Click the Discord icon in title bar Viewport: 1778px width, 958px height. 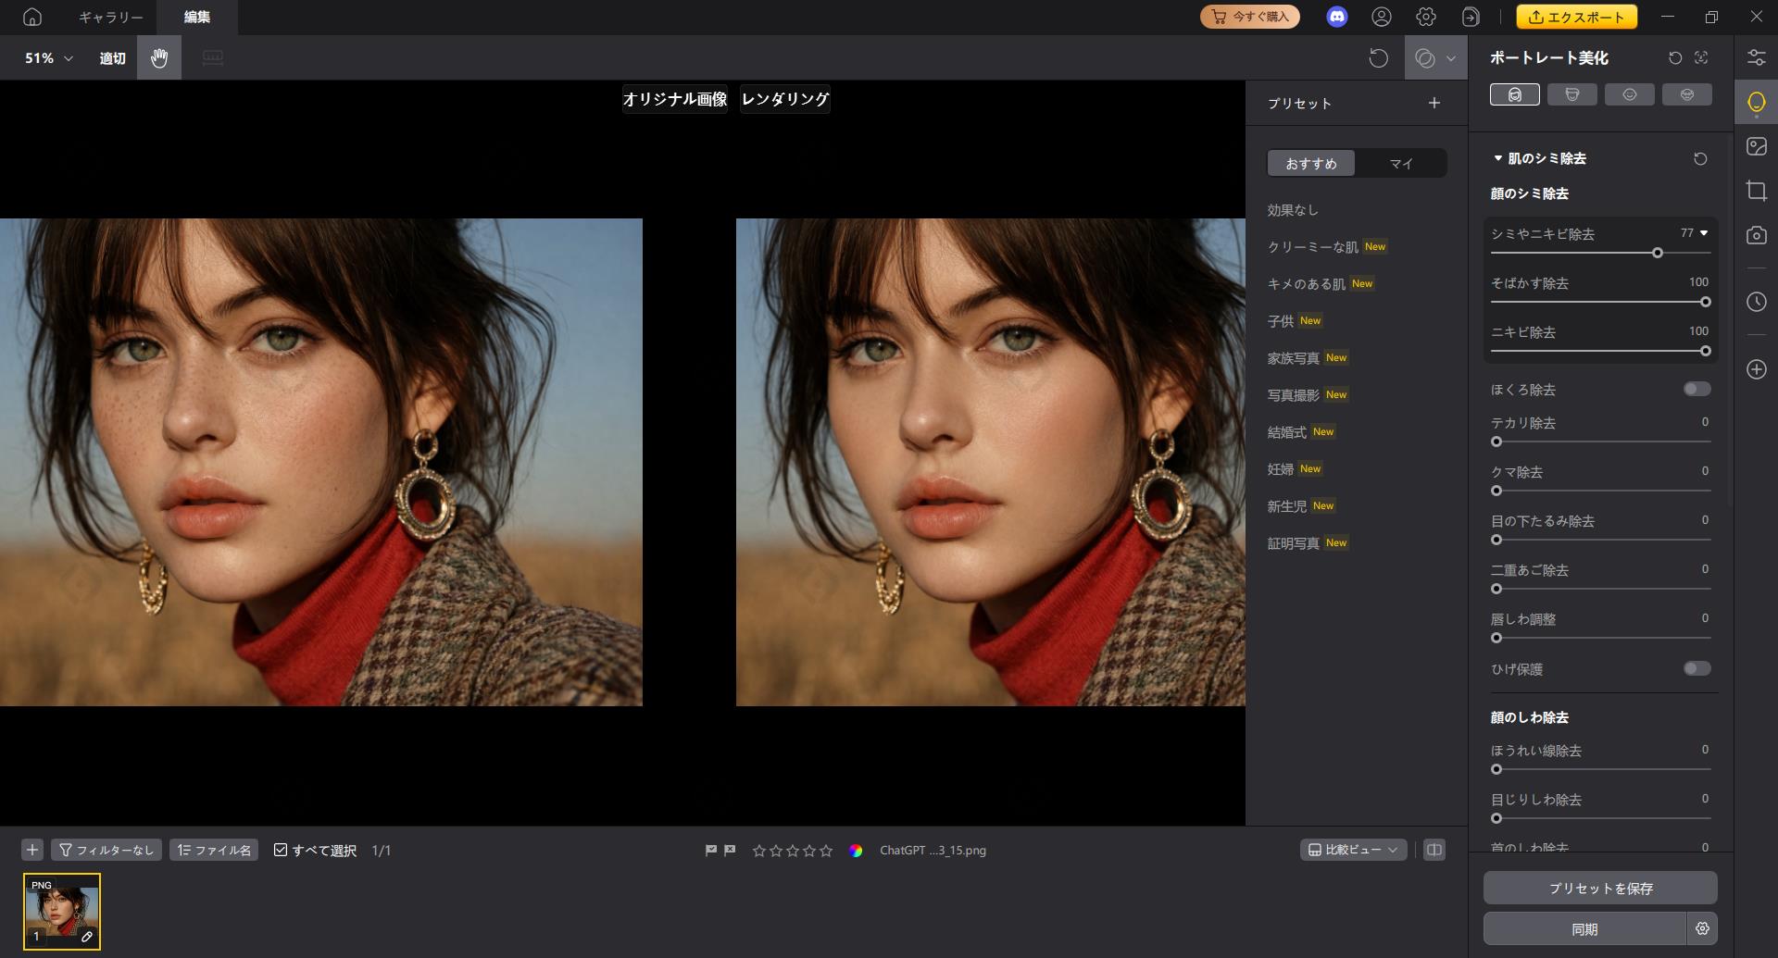(1336, 17)
